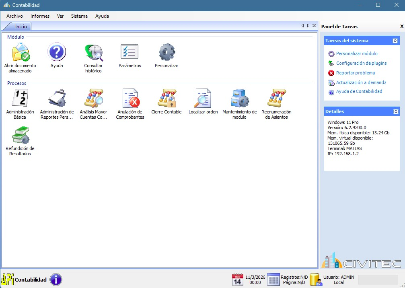Open the Informes menu
405x288 pixels.
point(40,16)
